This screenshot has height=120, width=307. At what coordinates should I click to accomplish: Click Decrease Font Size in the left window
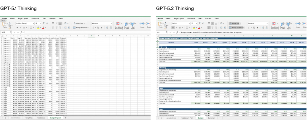click(47, 23)
